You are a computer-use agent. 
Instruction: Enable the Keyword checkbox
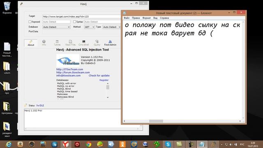[x=30, y=22]
